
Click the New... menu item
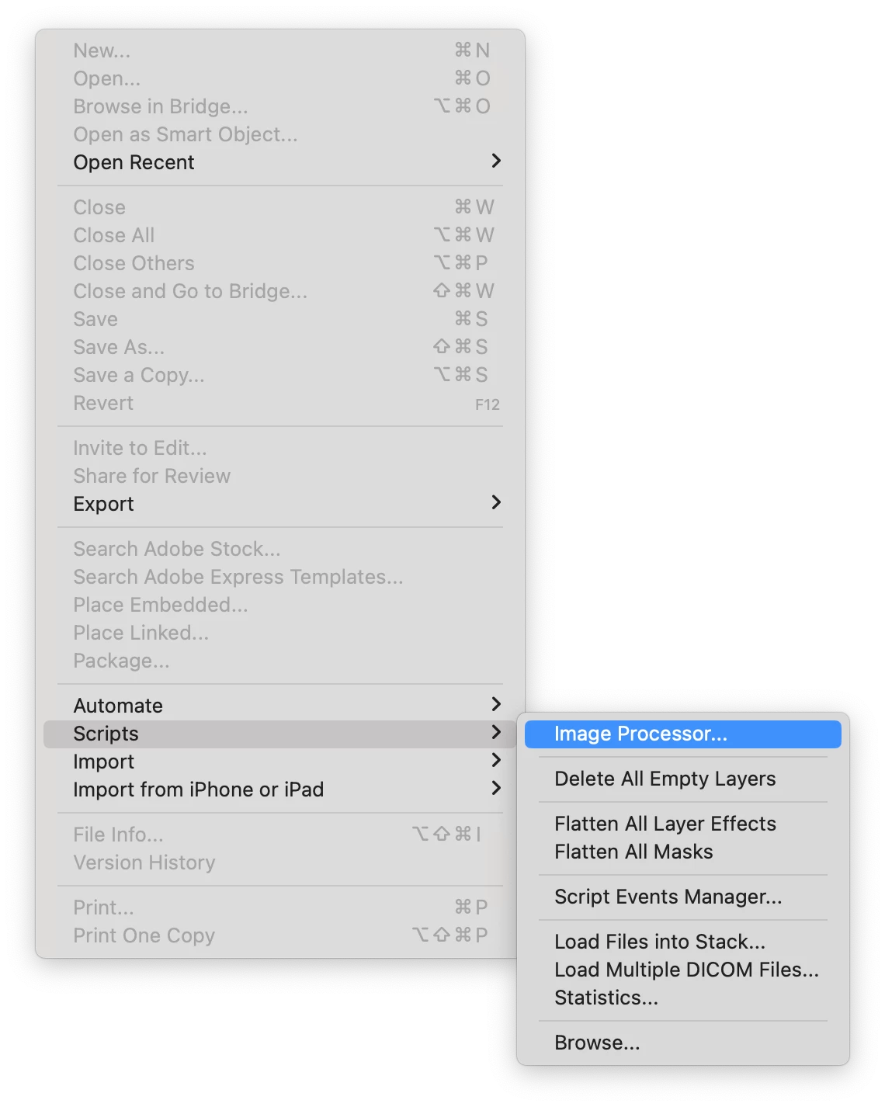click(280, 50)
